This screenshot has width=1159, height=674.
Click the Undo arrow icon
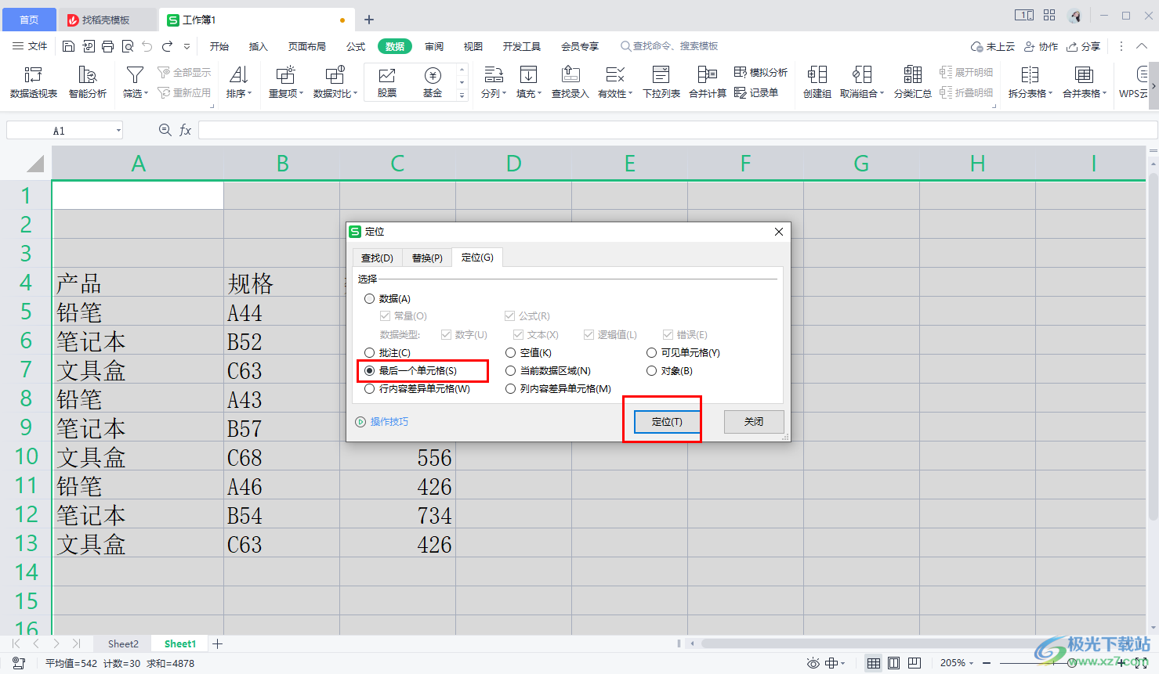pyautogui.click(x=147, y=46)
